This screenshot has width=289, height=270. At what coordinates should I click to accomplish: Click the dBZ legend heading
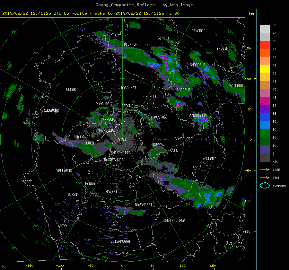point(272,17)
